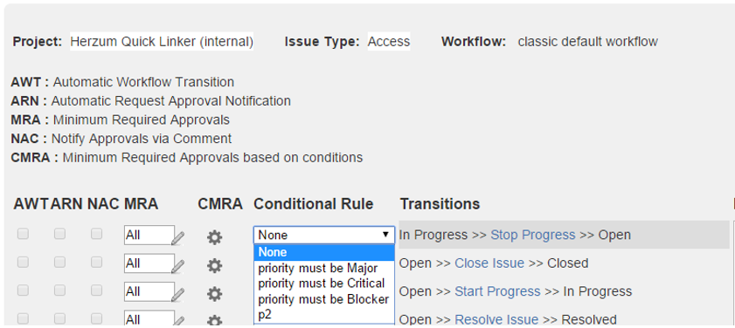This screenshot has height=328, width=735.
Task: Click the MRA field in Stop Progress row
Action: click(x=149, y=235)
